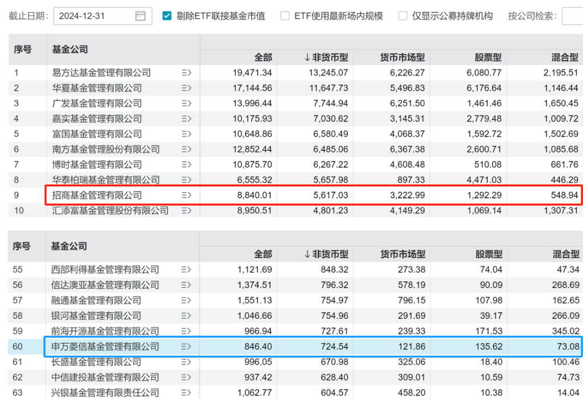The width and height of the screenshot is (583, 399).
Task: Click 序号 header in lower table
Action: [22, 246]
